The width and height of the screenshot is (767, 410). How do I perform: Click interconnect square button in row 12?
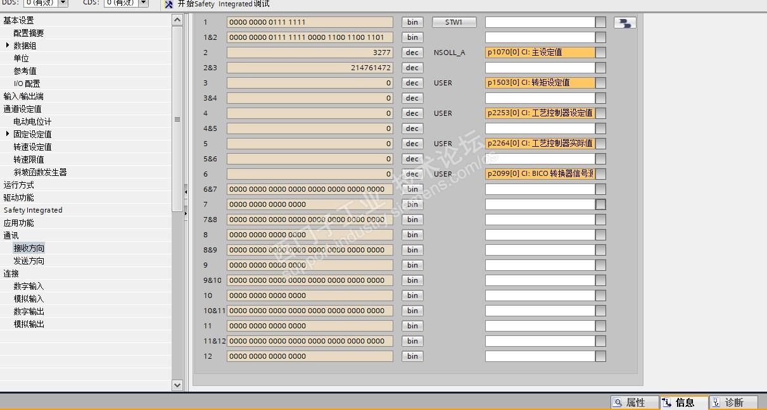point(600,356)
